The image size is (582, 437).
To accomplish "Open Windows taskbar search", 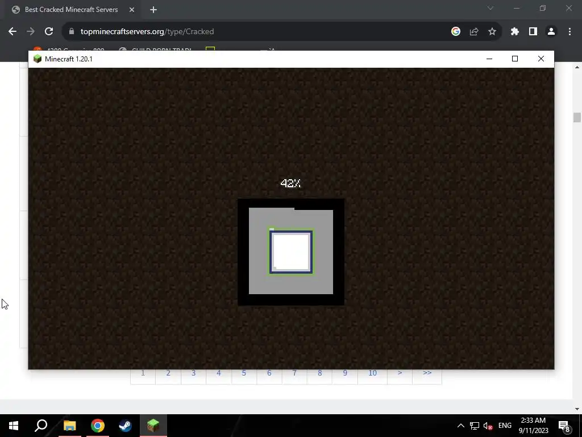I will (x=41, y=426).
